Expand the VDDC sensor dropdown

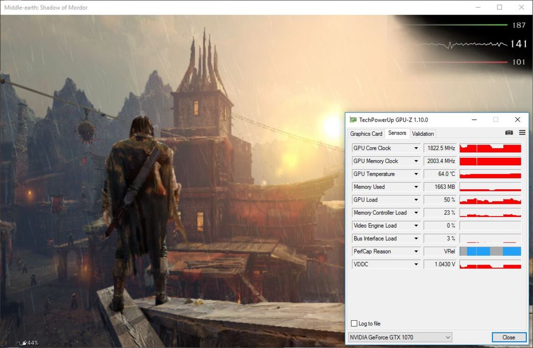point(416,265)
